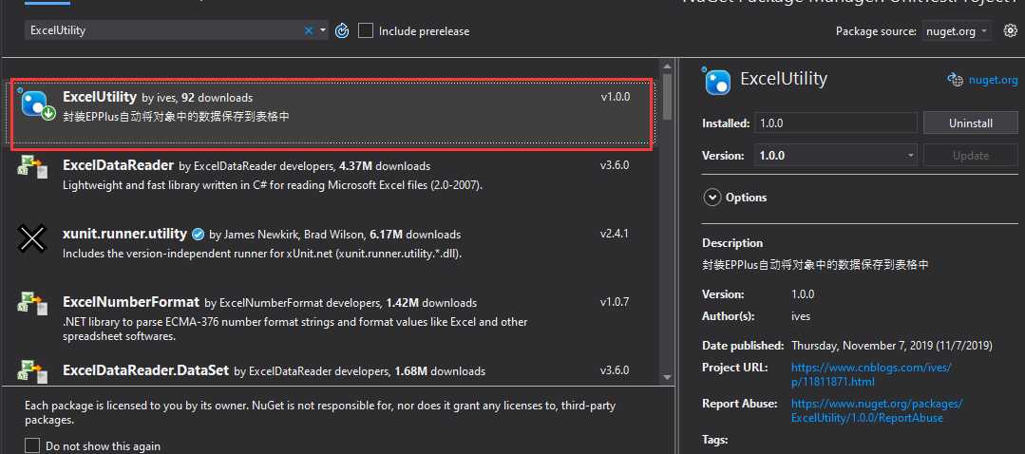
Task: Click the 6.17M downloads count text
Action: (x=415, y=235)
